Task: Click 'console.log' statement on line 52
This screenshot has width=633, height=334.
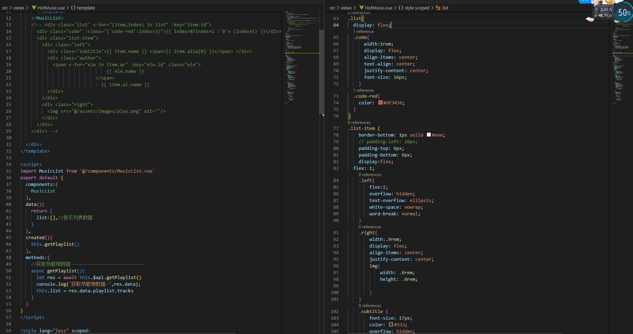Action: (89, 284)
